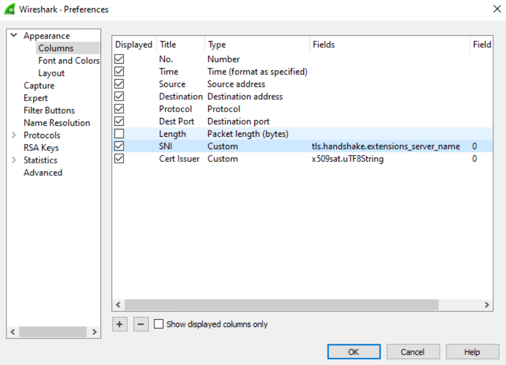The height and width of the screenshot is (365, 506).
Task: Uncheck Displayed box for Source column
Action: point(119,84)
